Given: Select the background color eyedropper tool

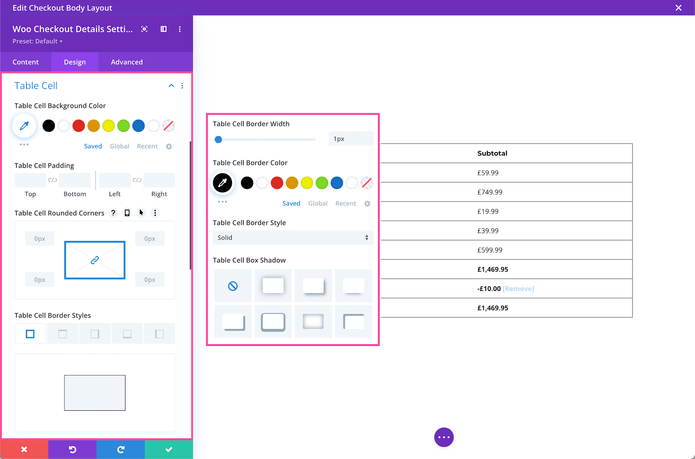Looking at the screenshot, I should (x=24, y=125).
